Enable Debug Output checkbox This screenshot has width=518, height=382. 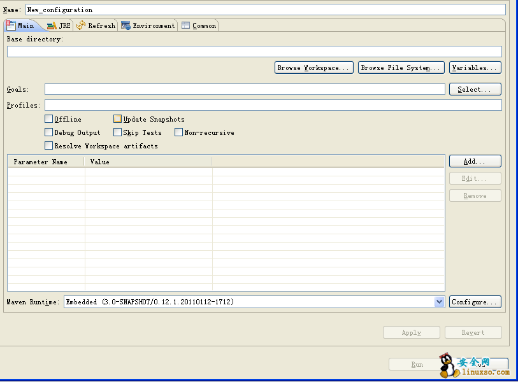tap(49, 132)
